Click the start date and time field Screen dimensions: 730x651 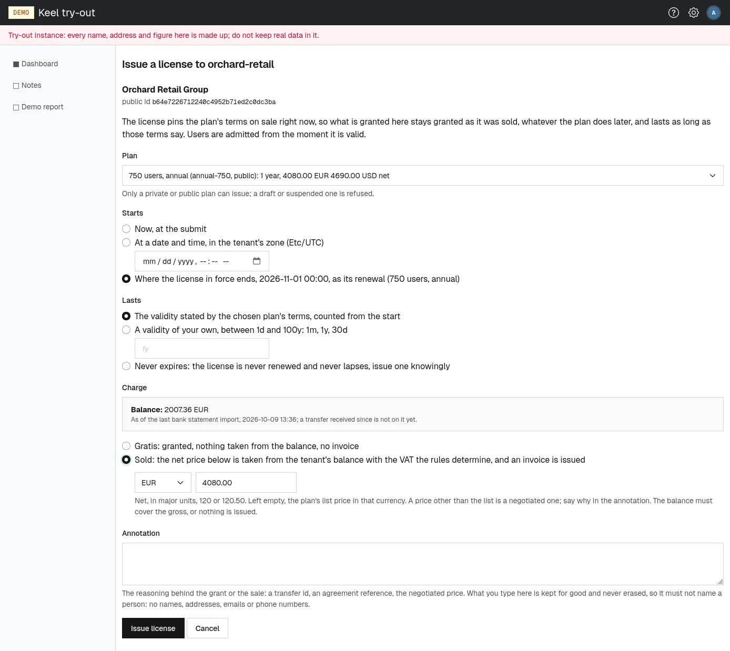pyautogui.click(x=201, y=261)
